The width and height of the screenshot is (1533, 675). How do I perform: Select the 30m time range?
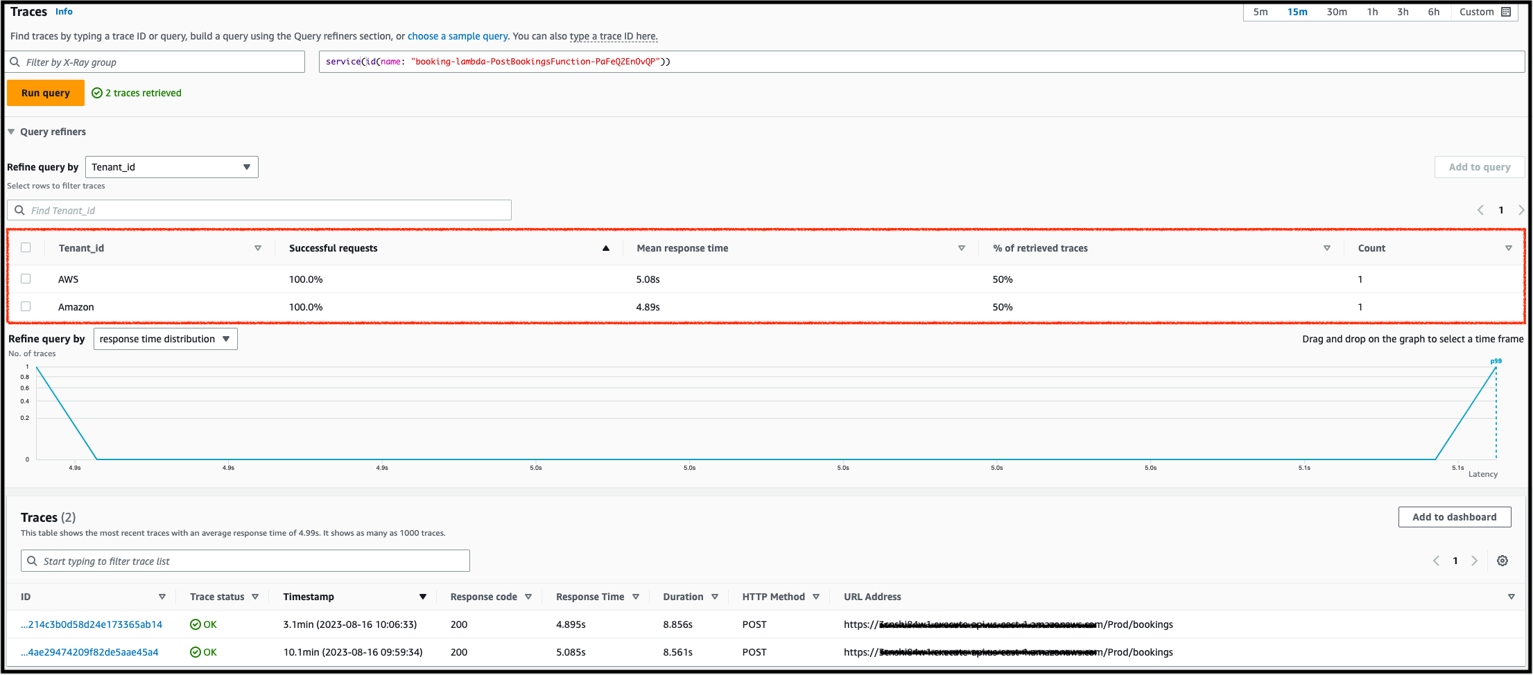point(1337,12)
